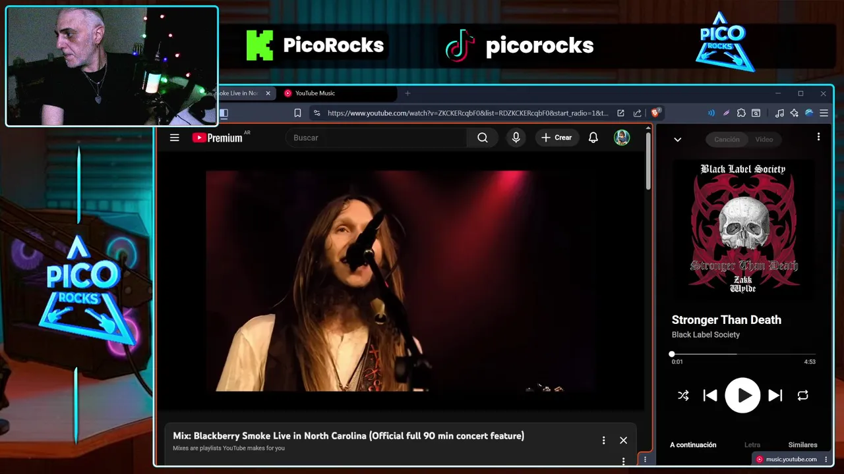This screenshot has width=844, height=474.
Task: Collapse the music player with chevron
Action: [x=677, y=140]
